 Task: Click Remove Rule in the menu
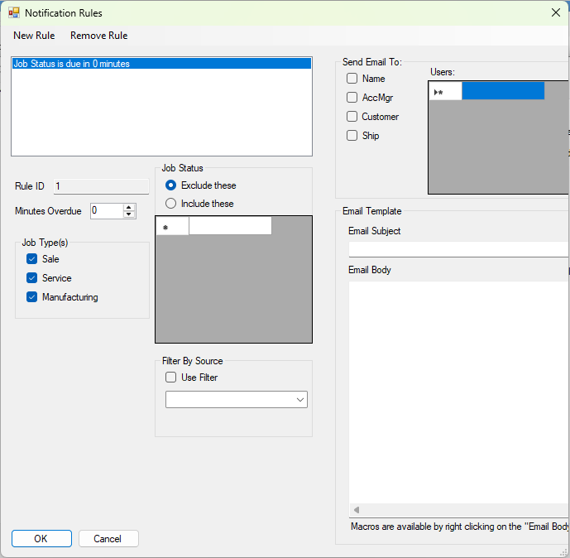point(98,36)
